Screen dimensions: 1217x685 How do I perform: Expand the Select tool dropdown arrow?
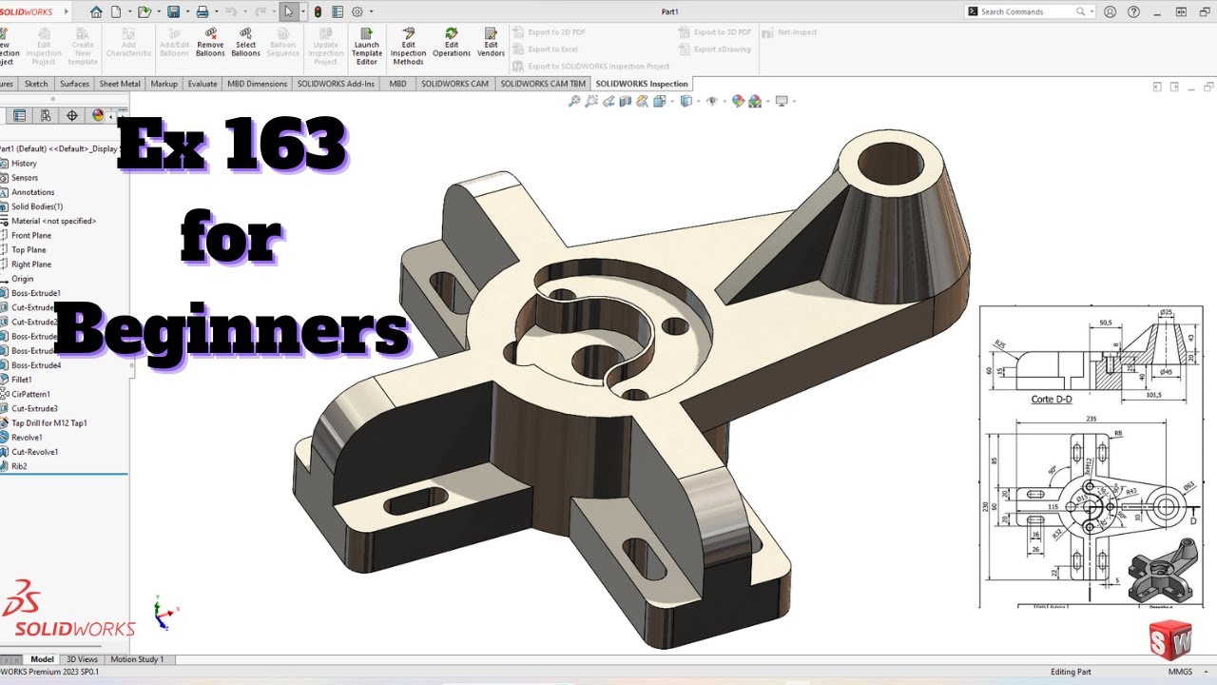(302, 11)
